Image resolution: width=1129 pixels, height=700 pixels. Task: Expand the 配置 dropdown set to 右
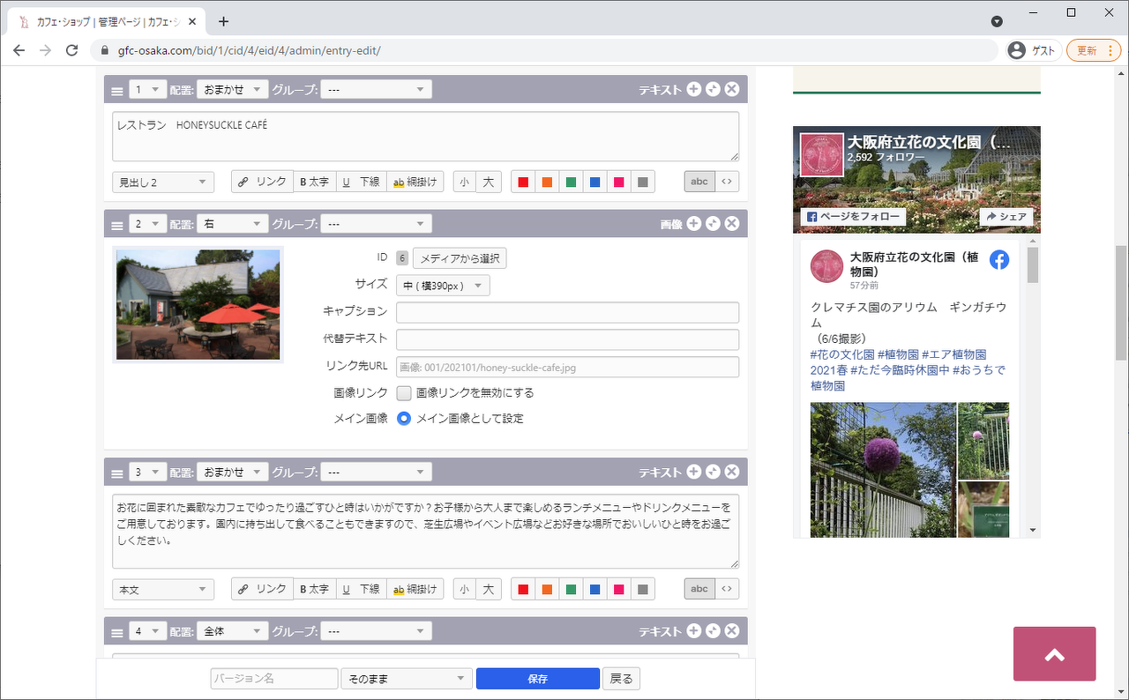point(232,224)
